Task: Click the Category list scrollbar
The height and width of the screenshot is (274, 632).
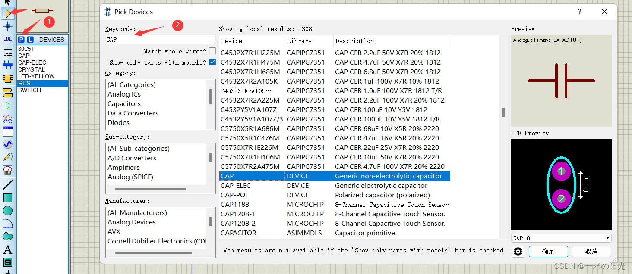Action: [x=211, y=97]
